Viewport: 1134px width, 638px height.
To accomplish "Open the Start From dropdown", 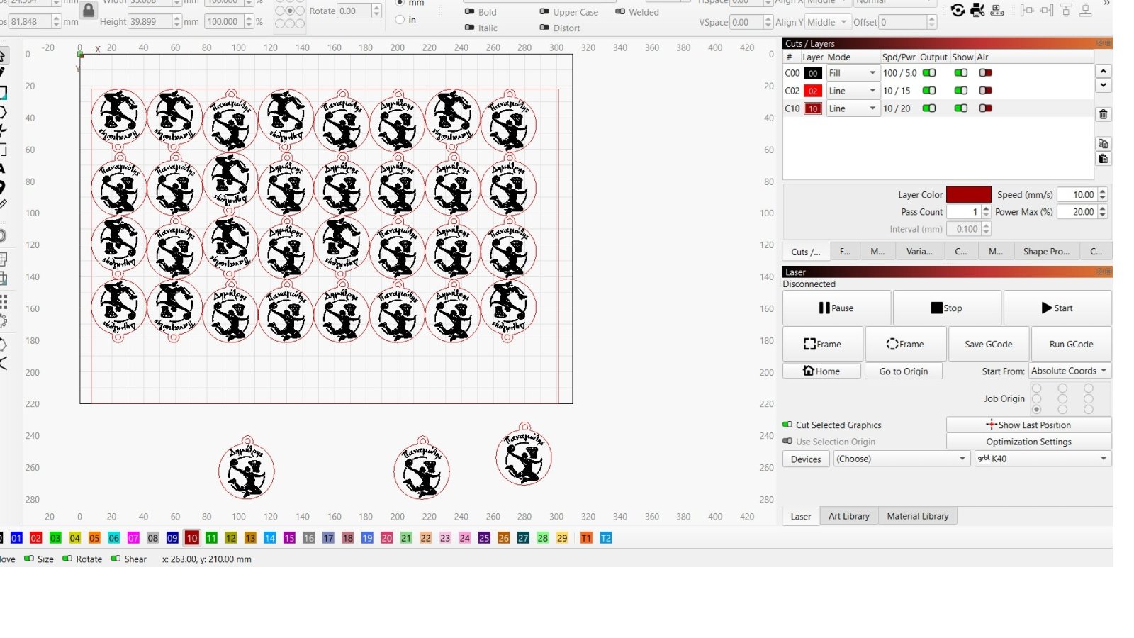I will [1070, 371].
